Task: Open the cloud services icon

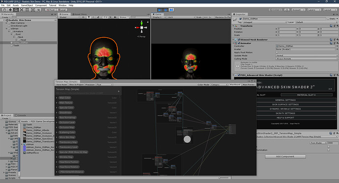Action: pyautogui.click(x=287, y=10)
